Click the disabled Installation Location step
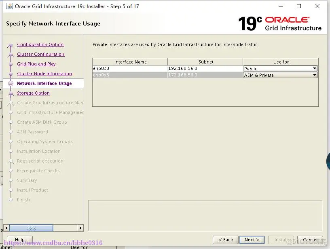 (x=39, y=151)
